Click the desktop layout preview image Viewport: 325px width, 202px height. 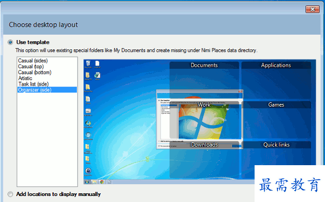tap(199, 122)
